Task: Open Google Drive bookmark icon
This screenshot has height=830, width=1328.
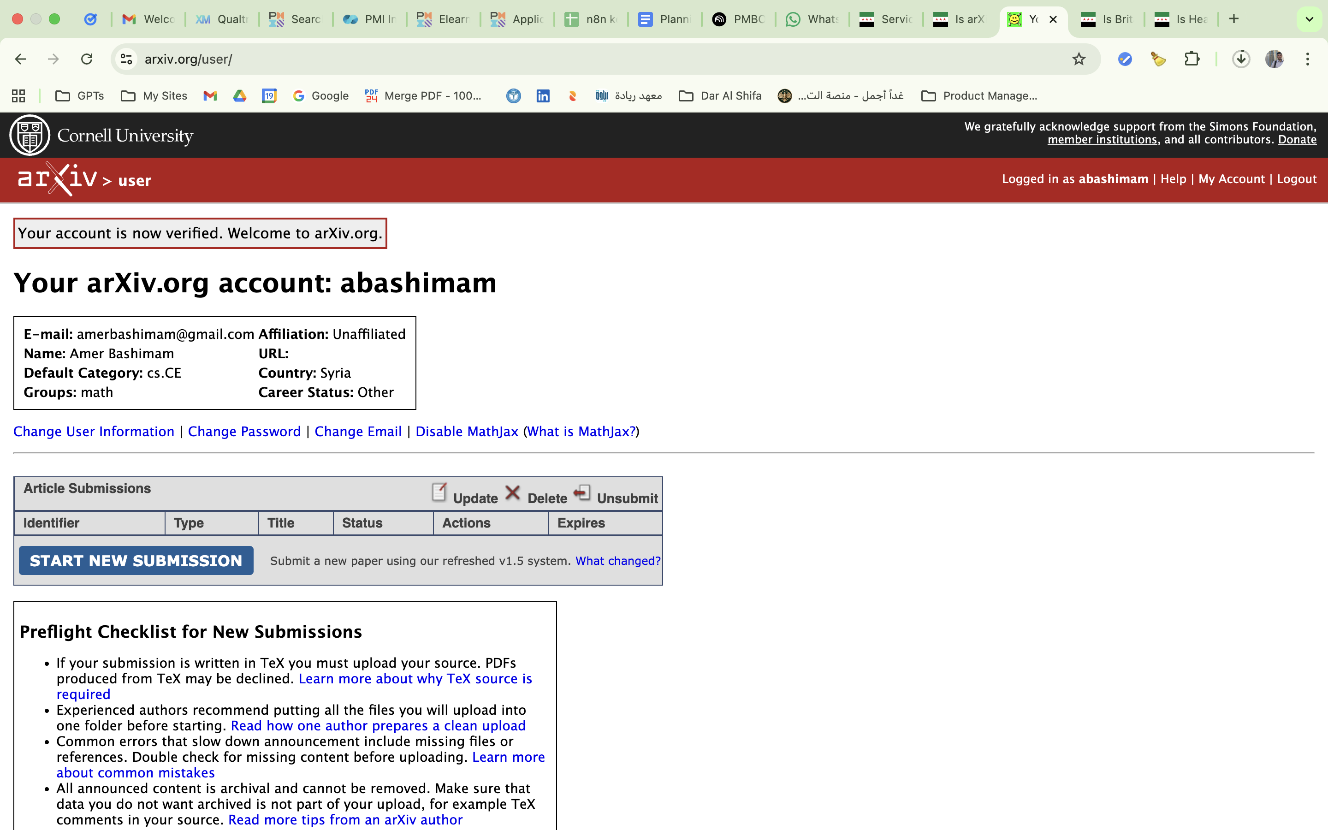Action: (x=239, y=96)
